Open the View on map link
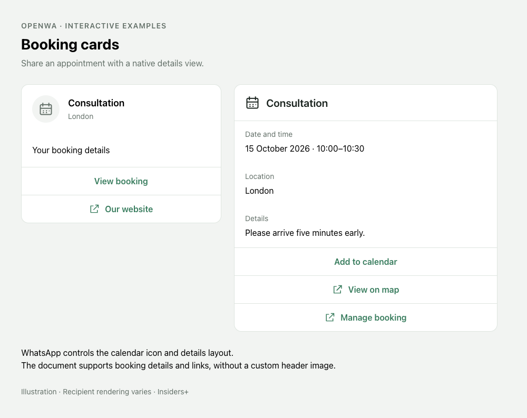 366,290
